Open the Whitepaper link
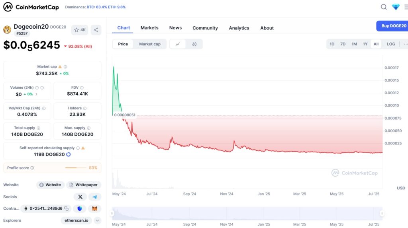Screen dimensions: 408x228 point(84,185)
